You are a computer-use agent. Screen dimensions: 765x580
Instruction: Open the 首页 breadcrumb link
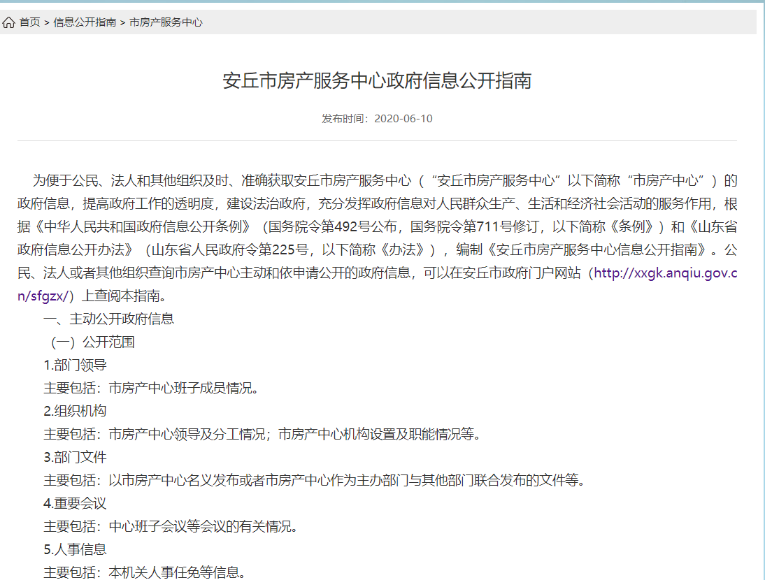pyautogui.click(x=30, y=22)
